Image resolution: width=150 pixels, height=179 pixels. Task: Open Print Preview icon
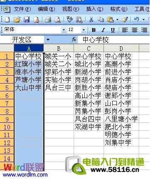pyautogui.click(x=58, y=19)
